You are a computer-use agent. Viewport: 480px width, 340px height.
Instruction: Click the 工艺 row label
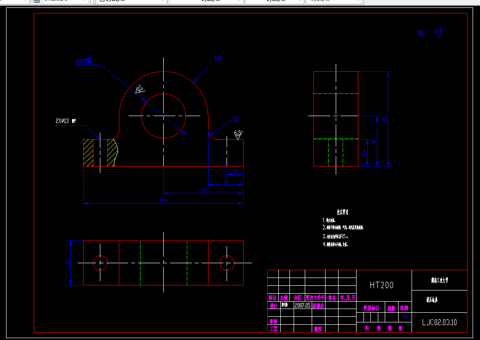(273, 328)
